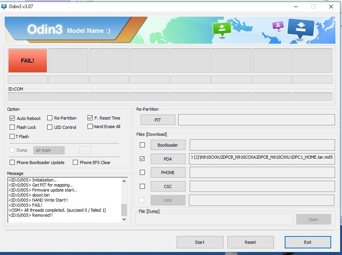This screenshot has width=342, height=255.
Task: Minimize the Odin3 window
Action: click(296, 7)
